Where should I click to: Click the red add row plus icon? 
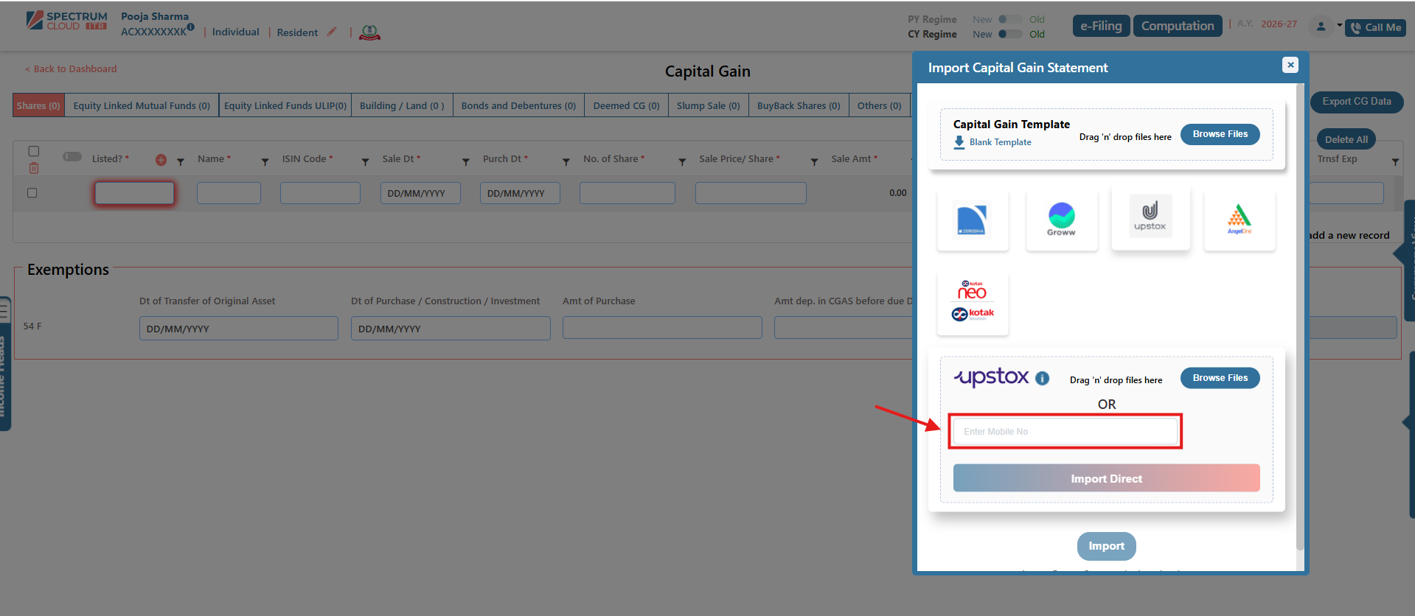tap(161, 160)
